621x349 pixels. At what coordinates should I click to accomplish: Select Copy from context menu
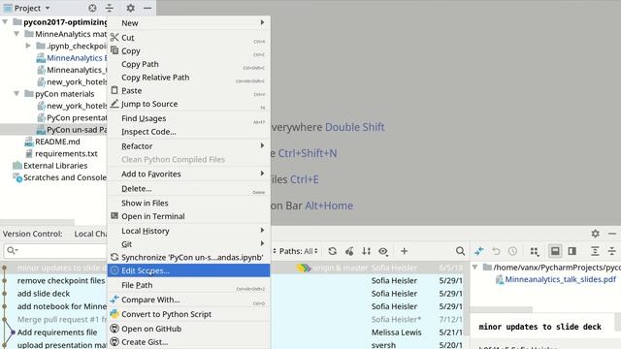tap(188, 51)
